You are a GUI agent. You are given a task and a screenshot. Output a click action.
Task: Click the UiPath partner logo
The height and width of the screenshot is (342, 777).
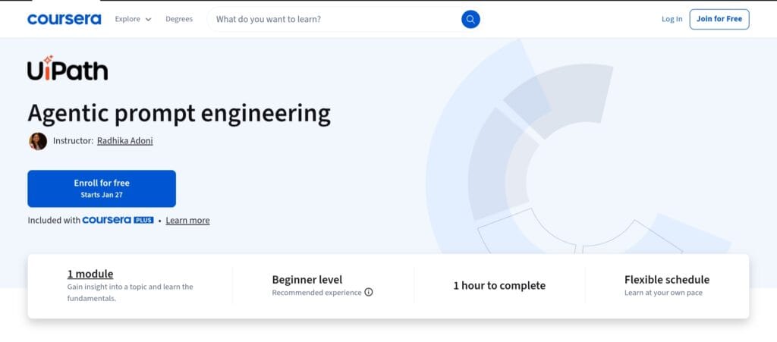(x=68, y=69)
